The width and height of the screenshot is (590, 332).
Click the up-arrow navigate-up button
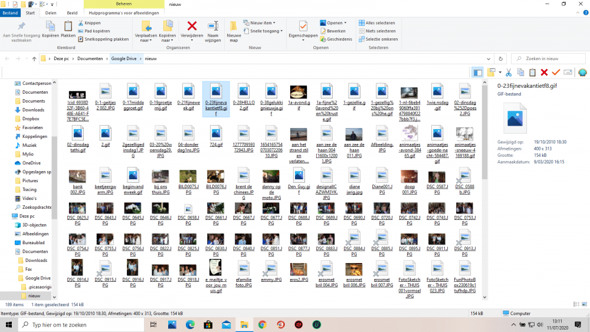click(34, 58)
